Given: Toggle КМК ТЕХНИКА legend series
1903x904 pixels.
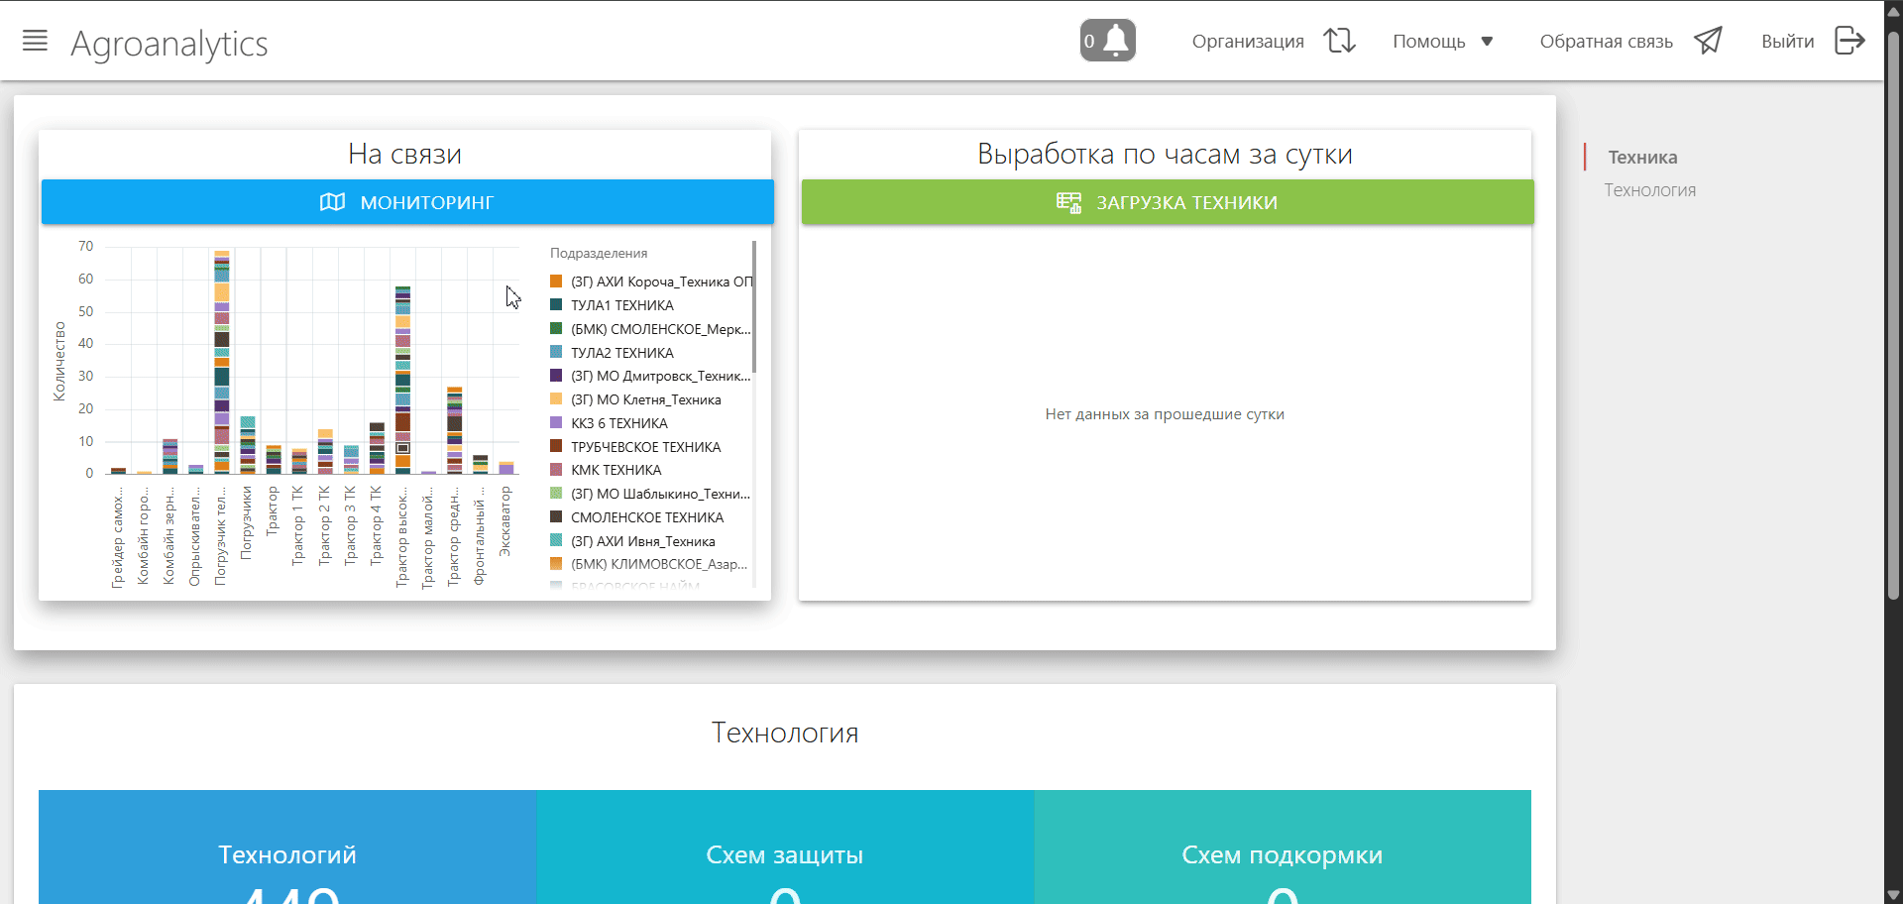Looking at the screenshot, I should point(616,470).
